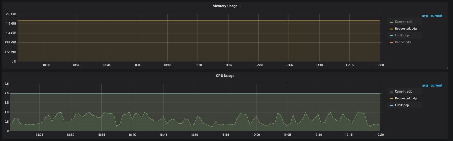453x141 pixels.
Task: Toggle Requested: pdp series in CPU legend
Action: [x=406, y=98]
